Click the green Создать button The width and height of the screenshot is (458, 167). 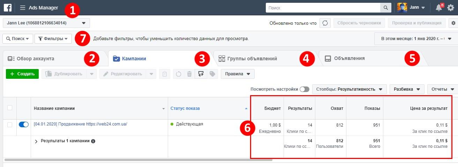click(x=22, y=74)
